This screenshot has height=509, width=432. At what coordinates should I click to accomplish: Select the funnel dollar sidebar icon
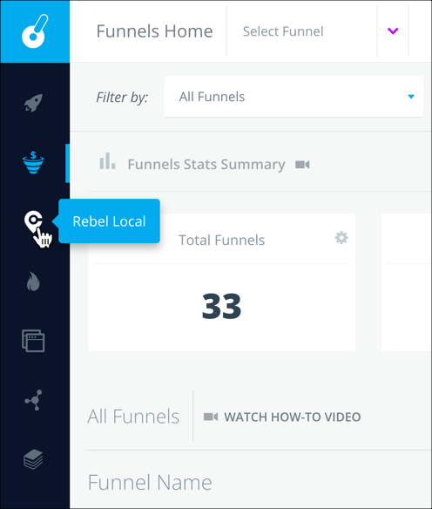33,162
